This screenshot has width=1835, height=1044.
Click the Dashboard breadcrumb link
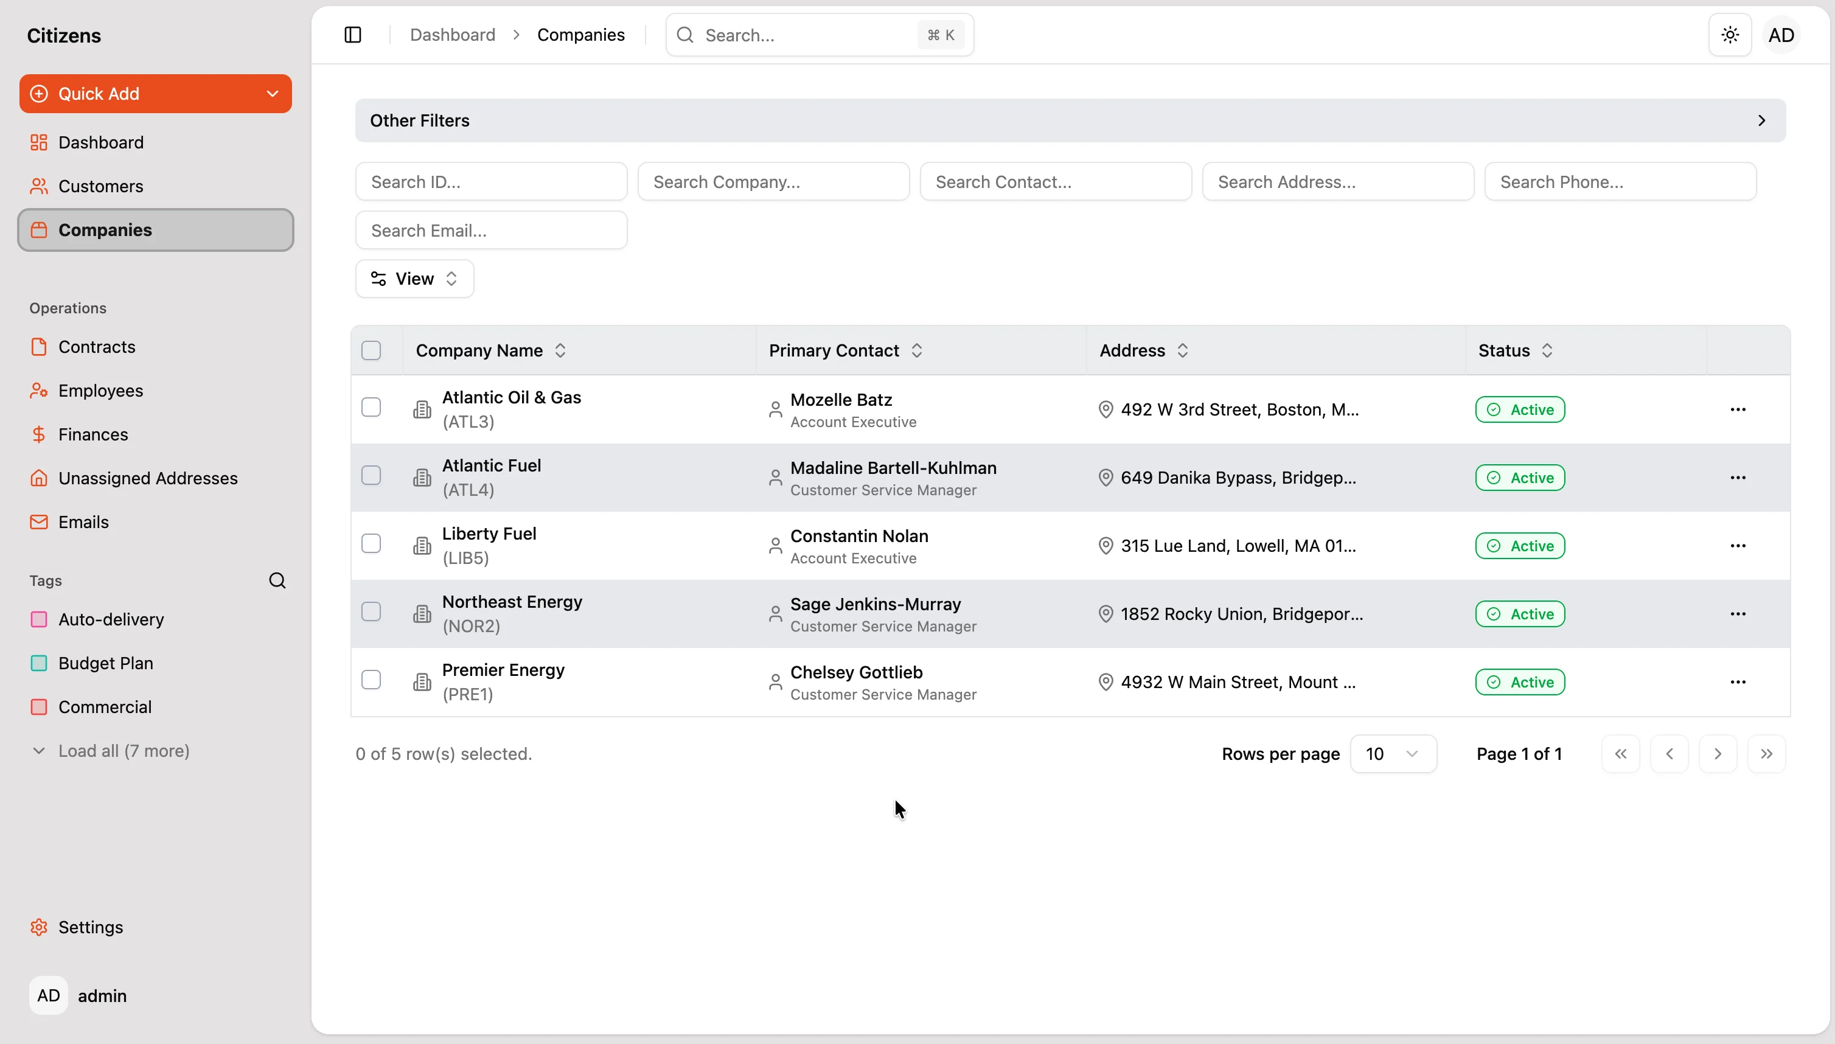[x=453, y=35]
